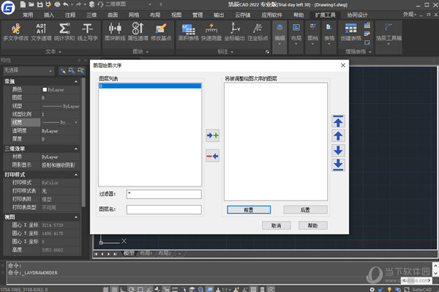Add the selected layer with the arrow-plus button
This screenshot has height=292, width=439.
[212, 135]
